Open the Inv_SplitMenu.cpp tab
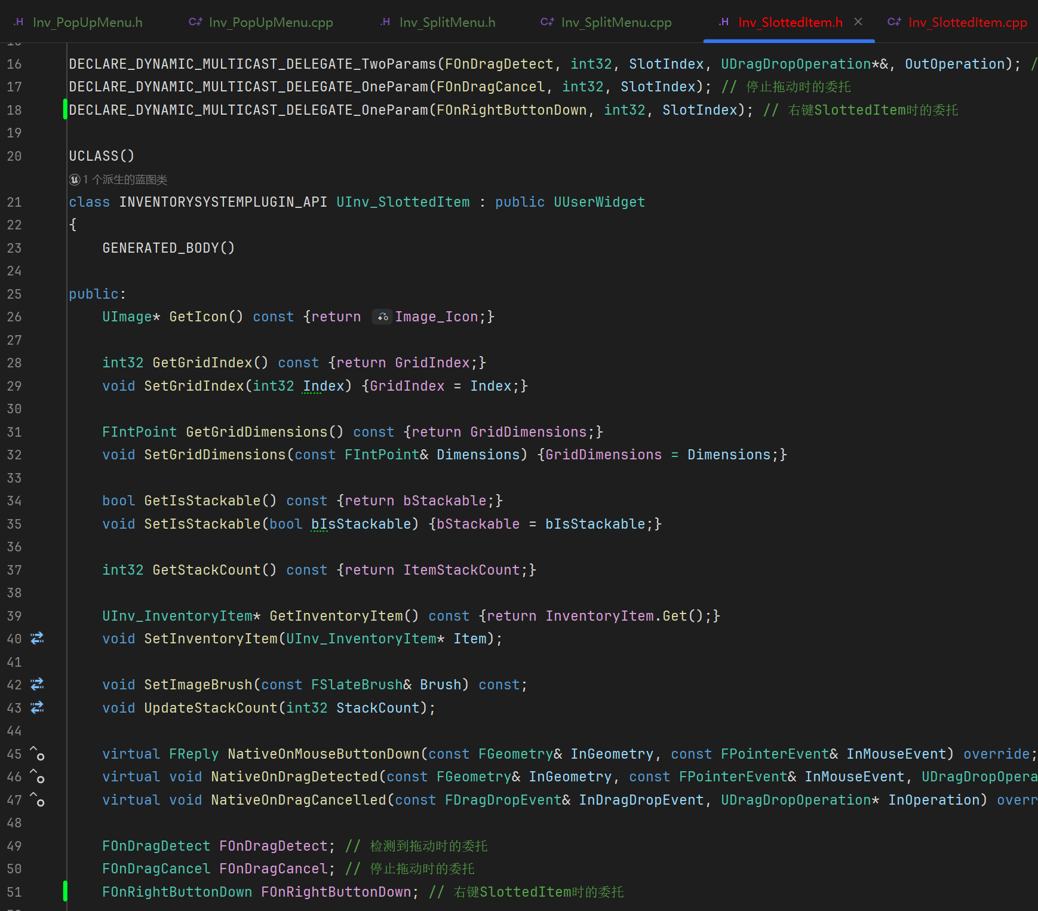Viewport: 1038px width, 911px height. [606, 22]
